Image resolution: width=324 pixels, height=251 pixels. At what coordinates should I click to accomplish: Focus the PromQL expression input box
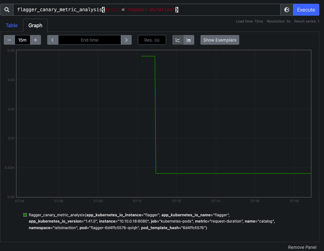(147, 10)
